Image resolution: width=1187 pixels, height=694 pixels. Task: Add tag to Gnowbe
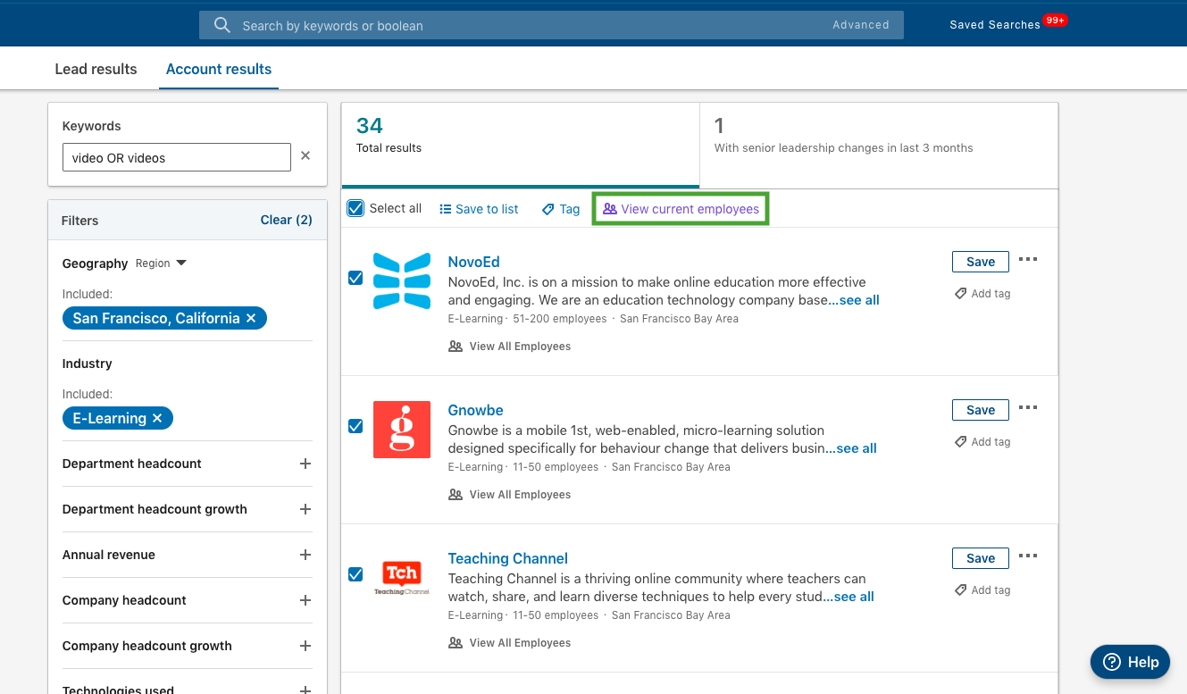pyautogui.click(x=982, y=441)
